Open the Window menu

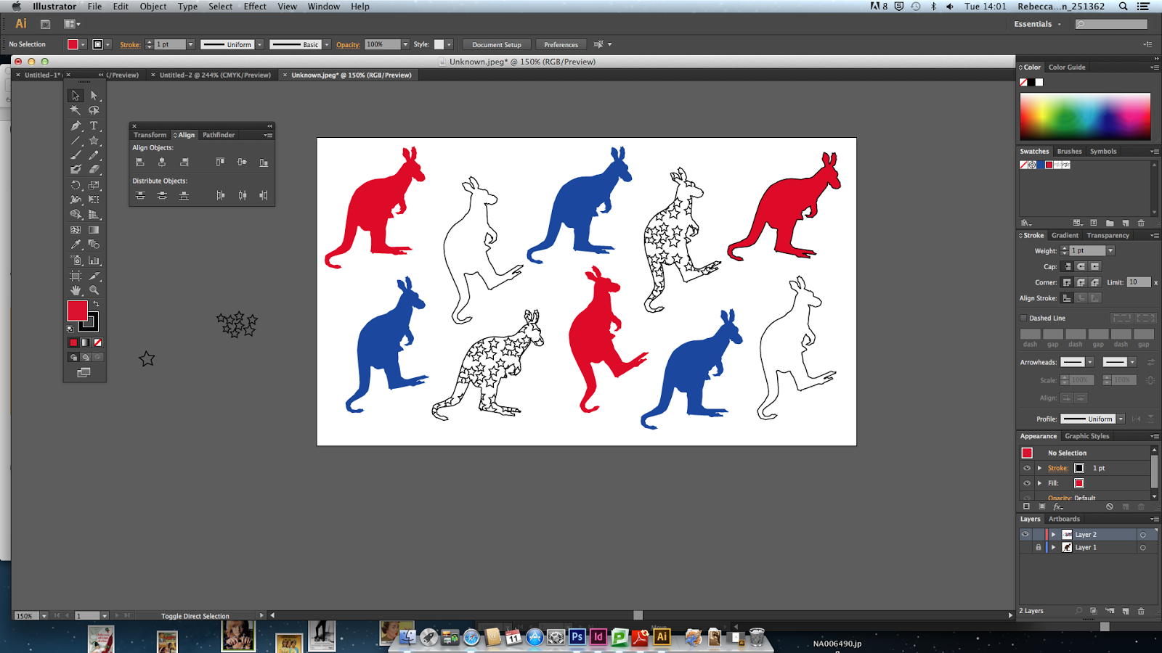324,6
